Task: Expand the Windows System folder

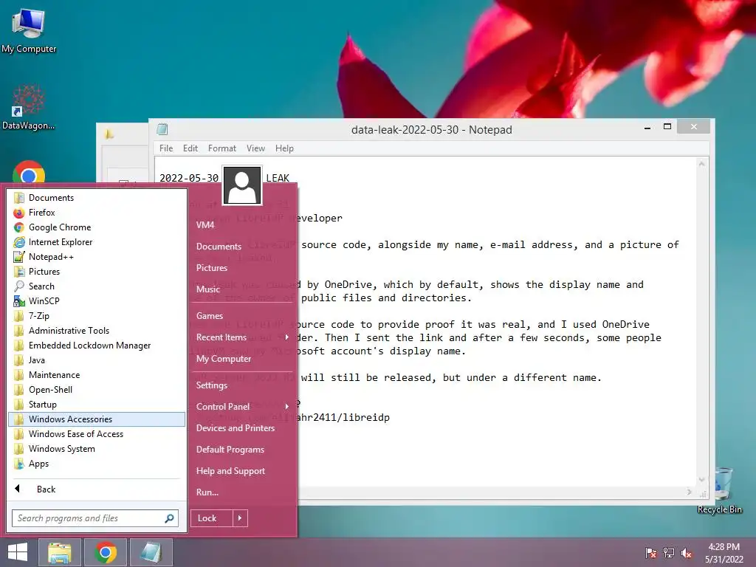Action: click(x=97, y=449)
